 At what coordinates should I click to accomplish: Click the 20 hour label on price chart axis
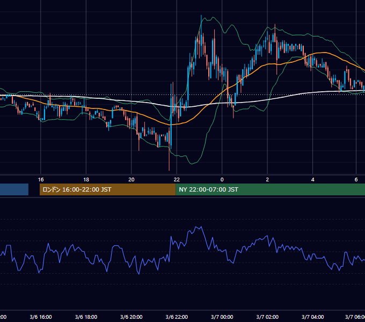click(x=132, y=180)
